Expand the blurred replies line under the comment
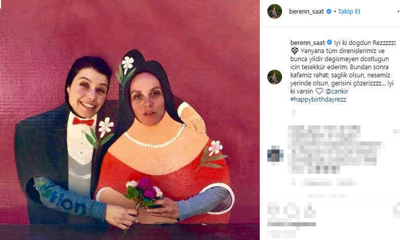The image size is (400, 240). (x=328, y=196)
